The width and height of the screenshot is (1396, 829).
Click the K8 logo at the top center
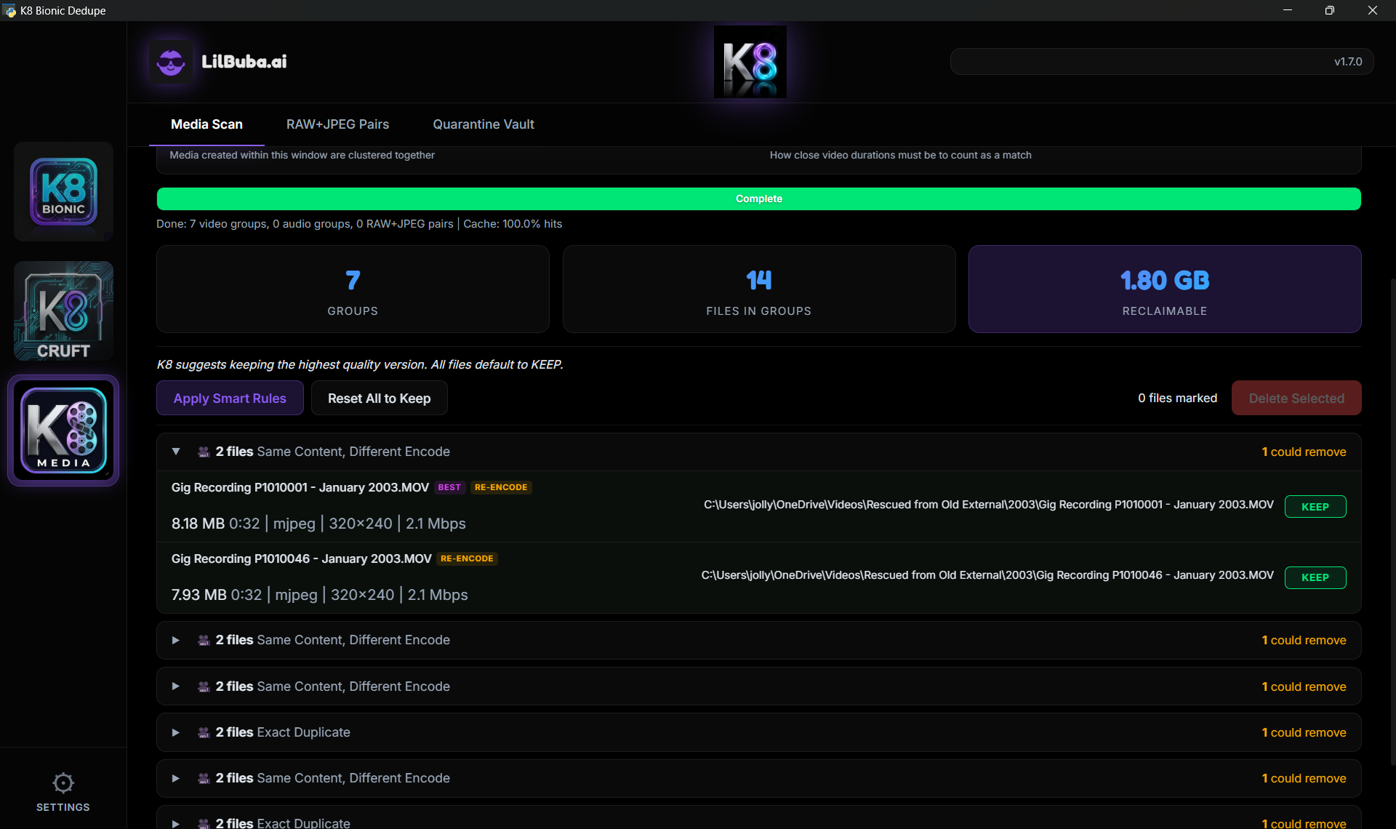[x=750, y=61]
